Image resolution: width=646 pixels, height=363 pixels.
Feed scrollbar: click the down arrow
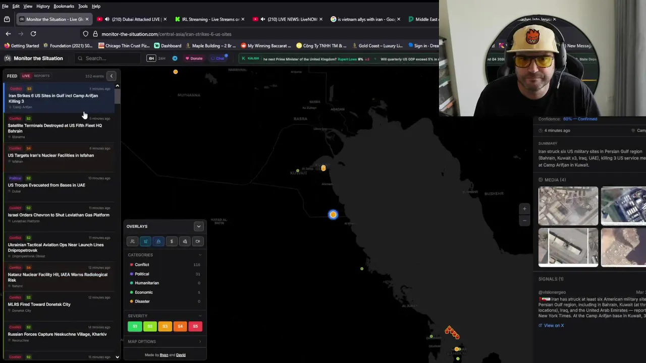click(117, 357)
